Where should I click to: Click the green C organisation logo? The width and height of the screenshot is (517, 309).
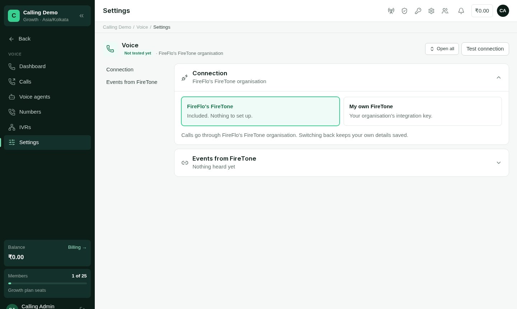pyautogui.click(x=14, y=16)
